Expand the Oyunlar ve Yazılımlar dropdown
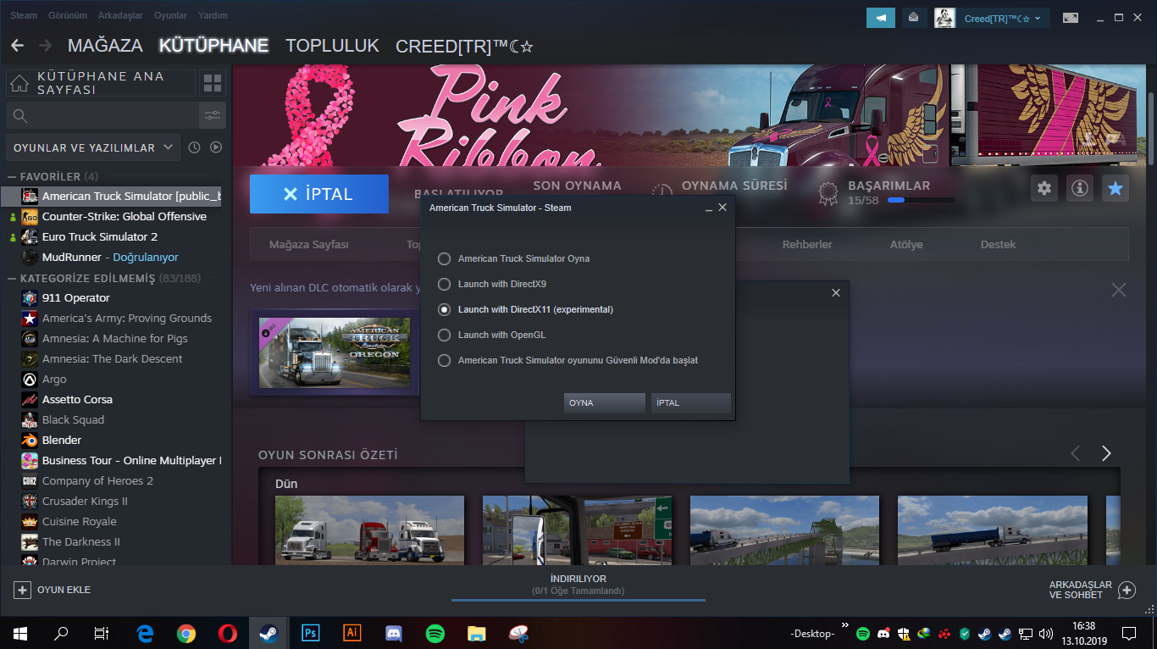The width and height of the screenshot is (1157, 649). [93, 147]
